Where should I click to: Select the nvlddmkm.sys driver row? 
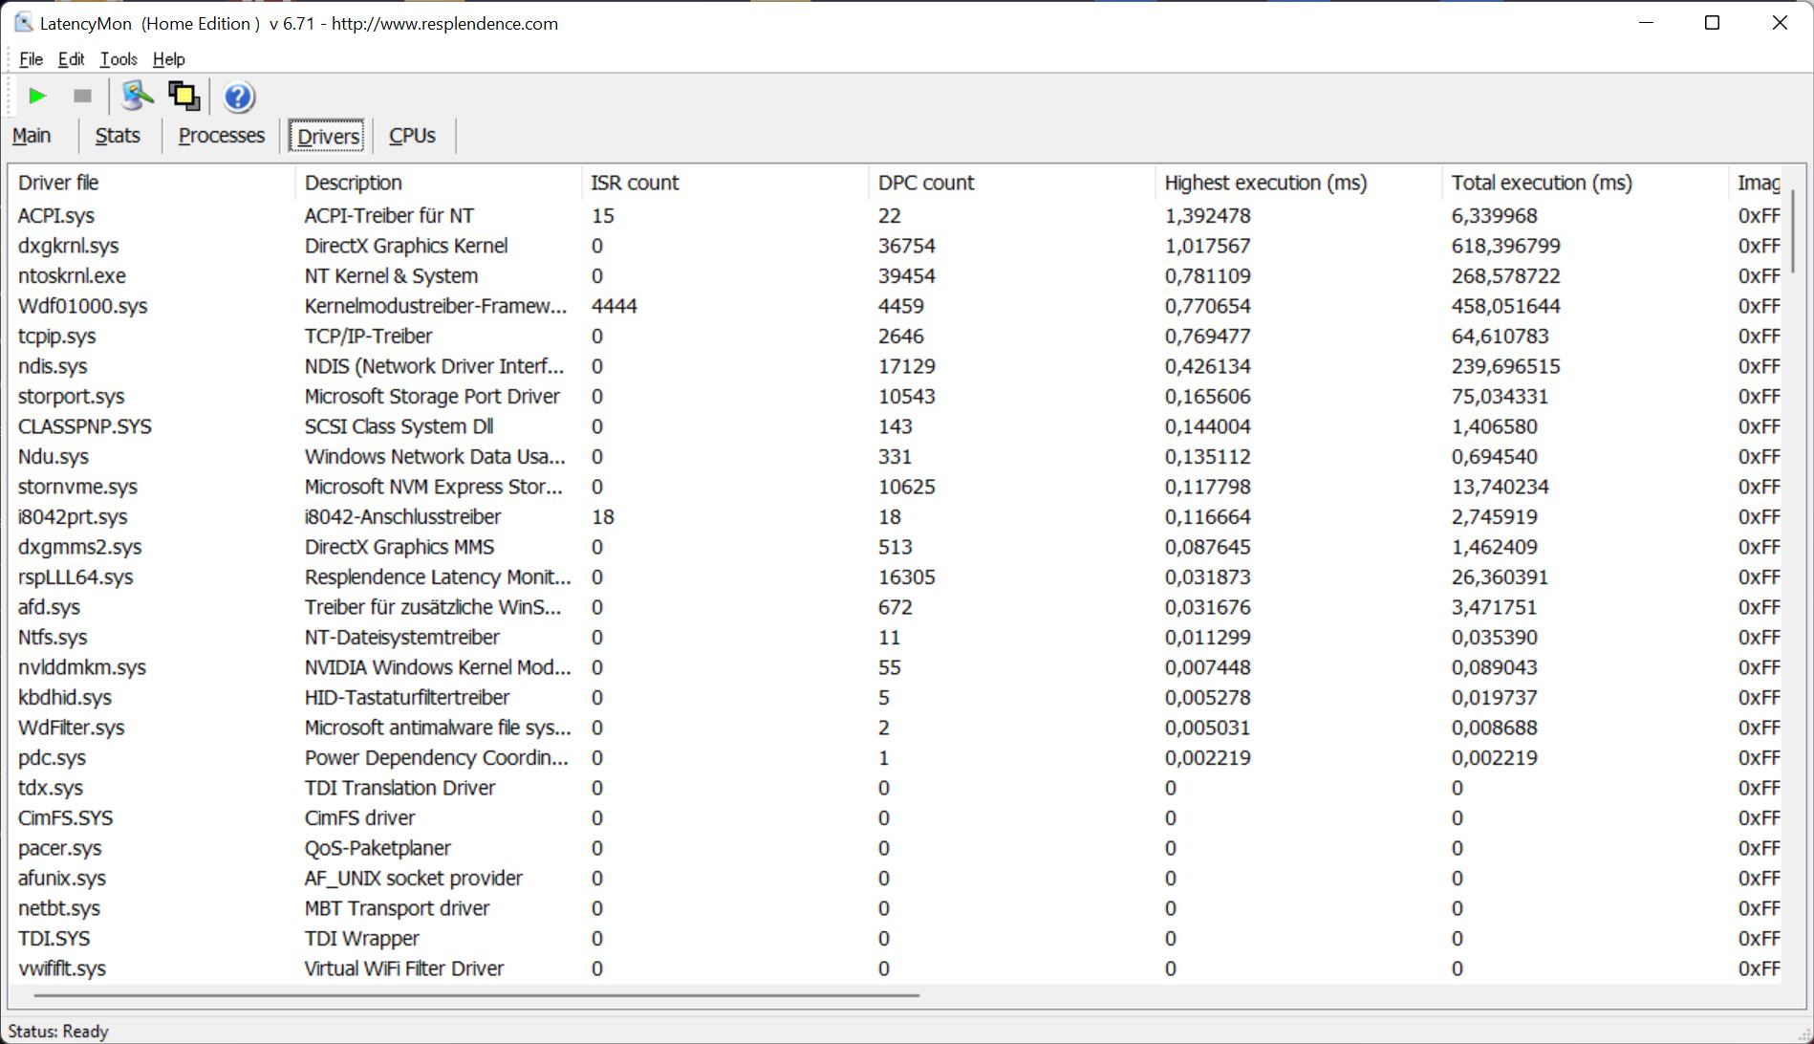click(82, 667)
